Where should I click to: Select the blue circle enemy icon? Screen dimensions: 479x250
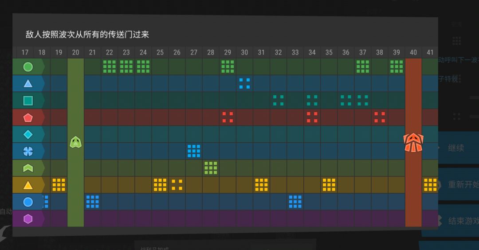pyautogui.click(x=28, y=202)
